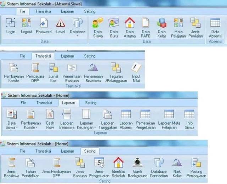The image size is (227, 184).
Task: Click the highlighted active Setting tab
Action: click(90, 151)
